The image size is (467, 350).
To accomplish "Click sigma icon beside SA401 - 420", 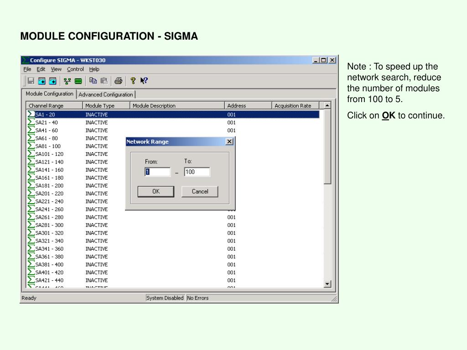I will tap(31, 272).
